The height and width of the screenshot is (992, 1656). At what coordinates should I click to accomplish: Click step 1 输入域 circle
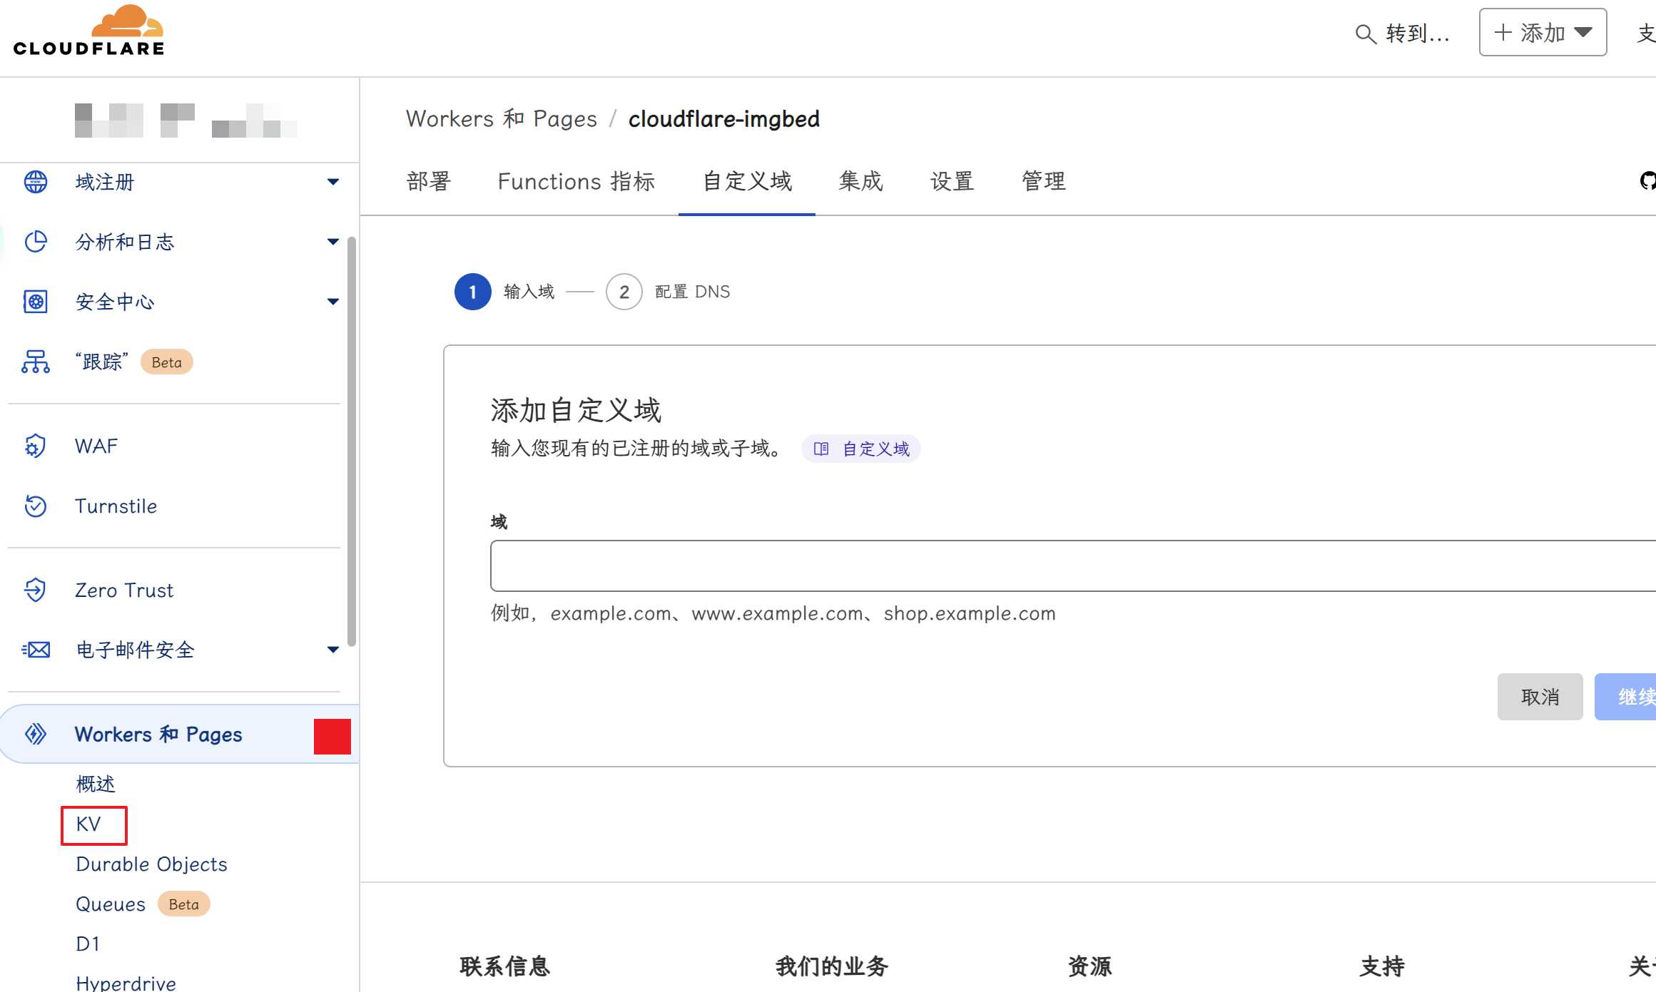tap(472, 292)
